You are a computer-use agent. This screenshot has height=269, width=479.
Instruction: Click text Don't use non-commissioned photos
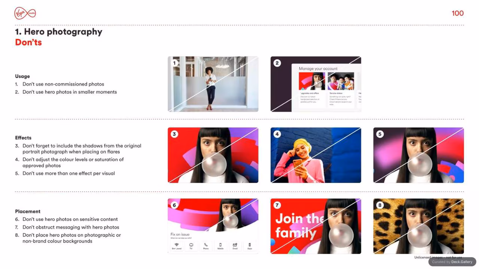63,84
